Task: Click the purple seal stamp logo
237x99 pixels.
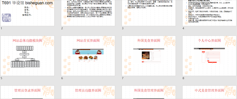Action: pyautogui.click(x=6, y=18)
